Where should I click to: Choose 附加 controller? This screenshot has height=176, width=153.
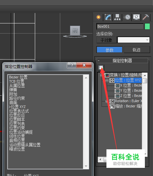tap(13, 94)
